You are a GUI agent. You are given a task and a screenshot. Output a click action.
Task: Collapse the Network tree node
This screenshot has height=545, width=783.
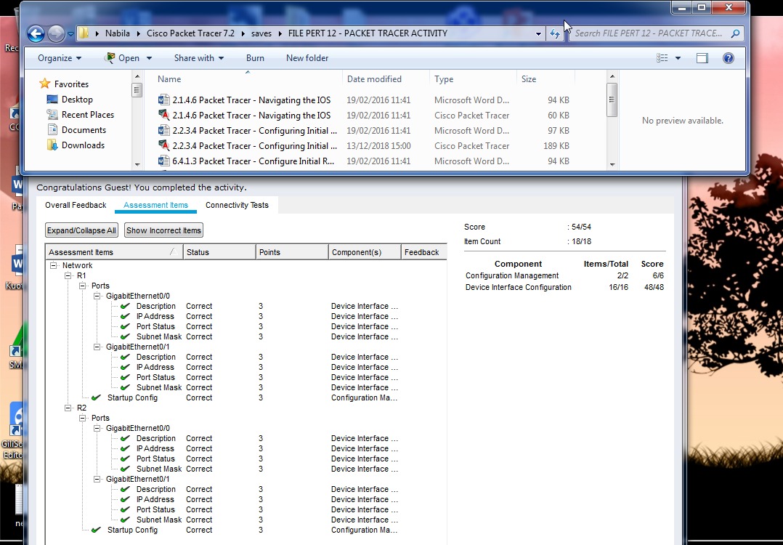(54, 265)
